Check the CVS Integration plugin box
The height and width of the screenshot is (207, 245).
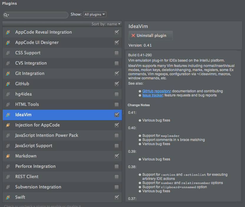[x=116, y=63]
